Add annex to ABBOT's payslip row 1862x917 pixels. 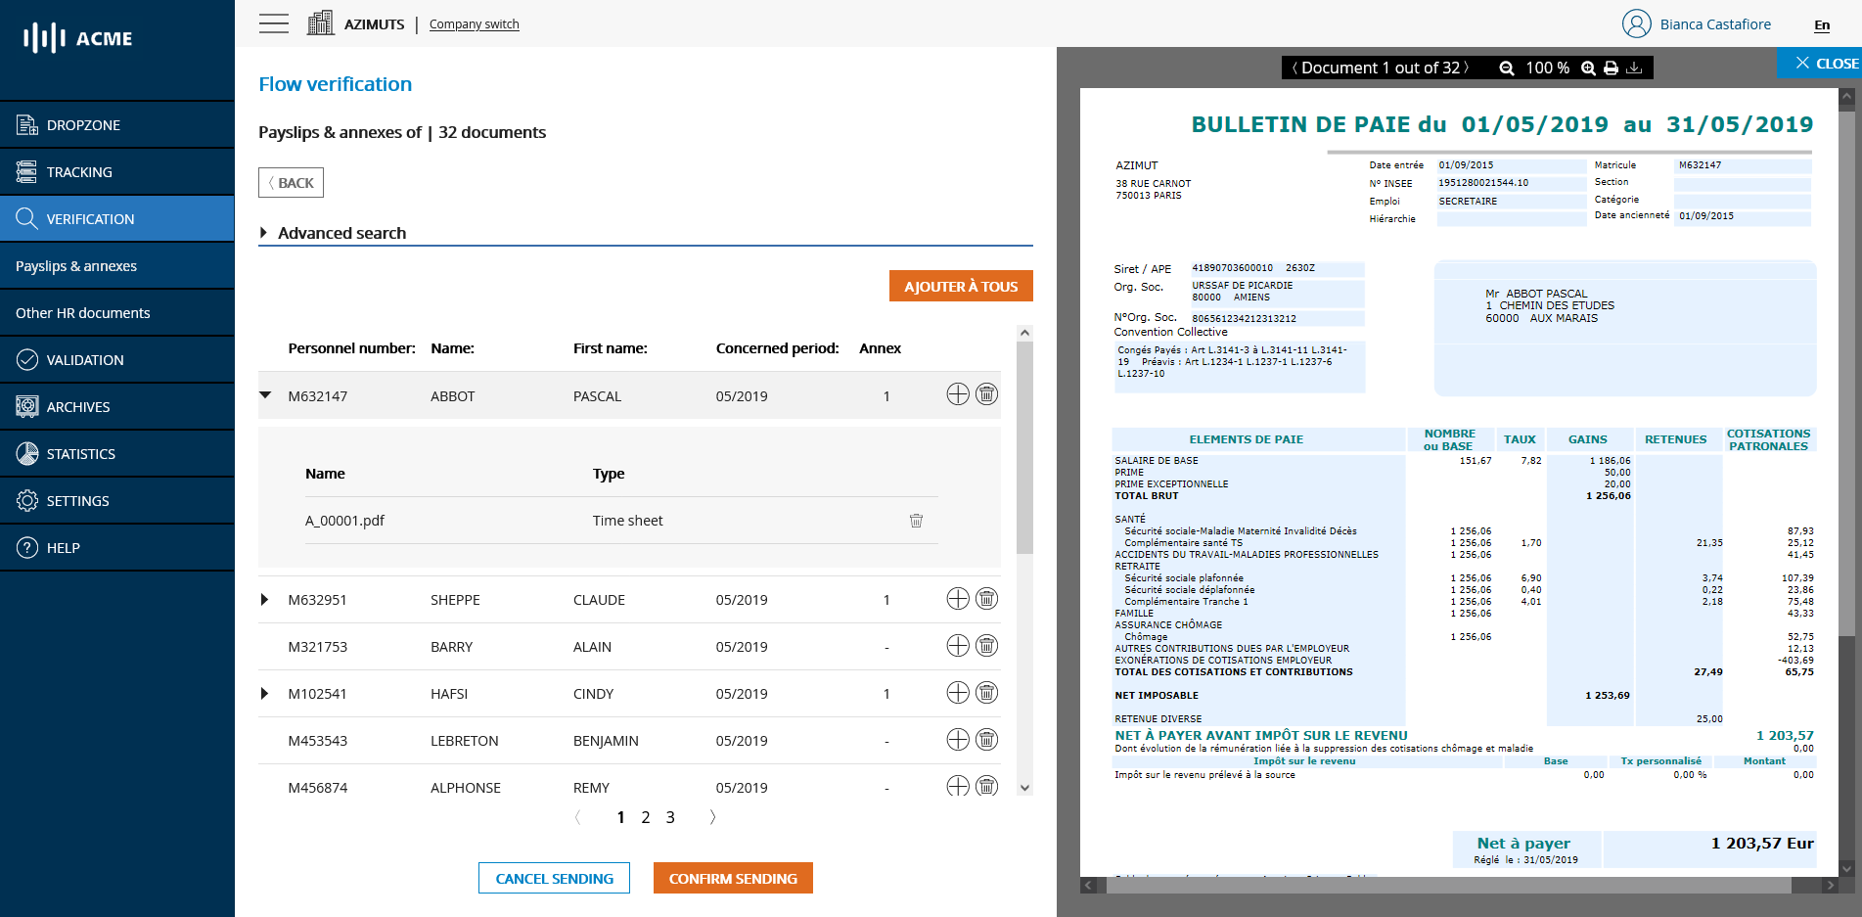[x=958, y=394]
